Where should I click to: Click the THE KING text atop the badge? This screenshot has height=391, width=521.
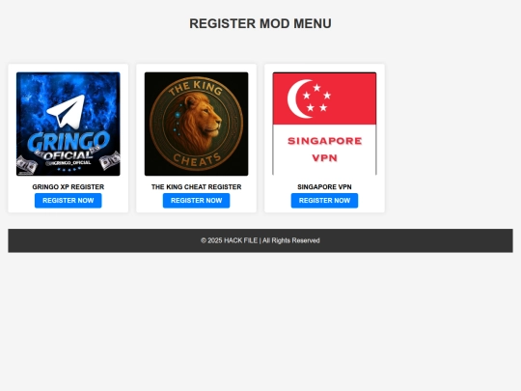coord(195,88)
